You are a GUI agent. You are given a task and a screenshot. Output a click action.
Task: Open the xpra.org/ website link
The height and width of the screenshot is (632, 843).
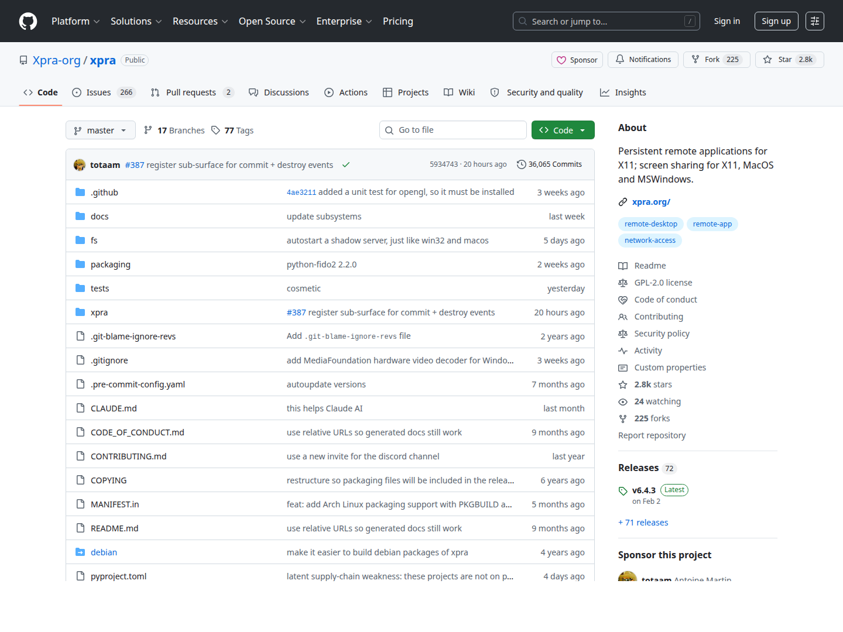(651, 202)
